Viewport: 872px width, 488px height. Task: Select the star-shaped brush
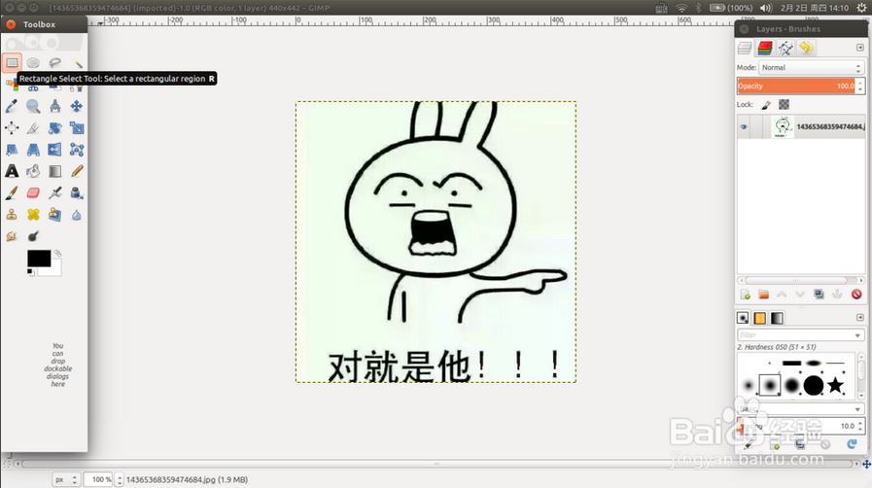coord(835,385)
